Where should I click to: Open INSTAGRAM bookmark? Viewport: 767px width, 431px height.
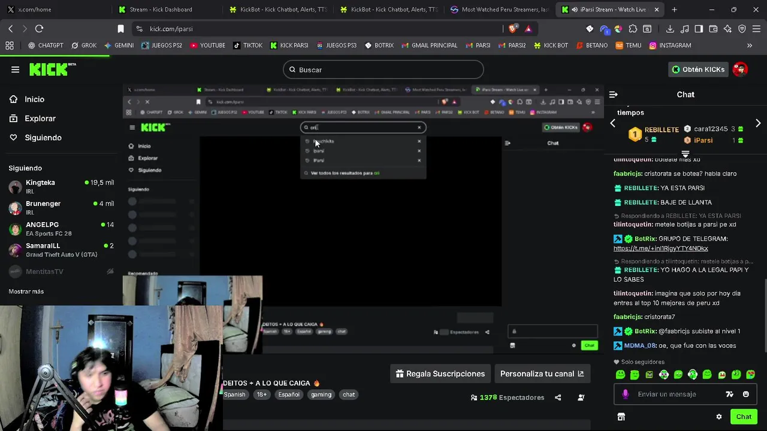tap(670, 45)
